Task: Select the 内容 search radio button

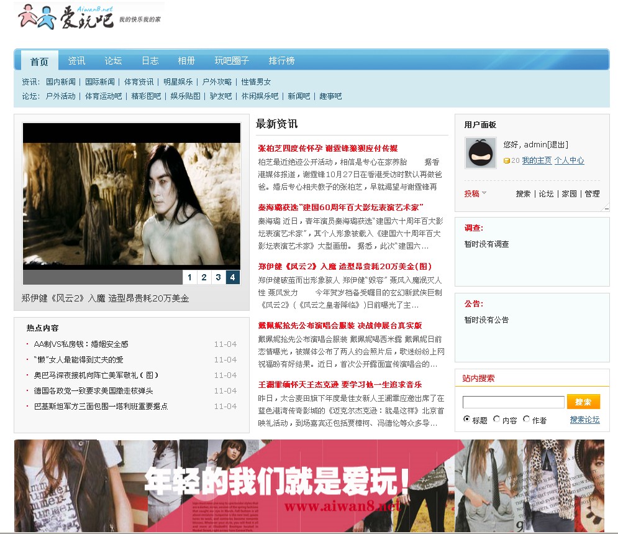Action: click(497, 419)
